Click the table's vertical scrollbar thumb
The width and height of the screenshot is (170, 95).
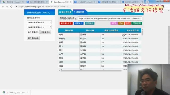point(142,33)
